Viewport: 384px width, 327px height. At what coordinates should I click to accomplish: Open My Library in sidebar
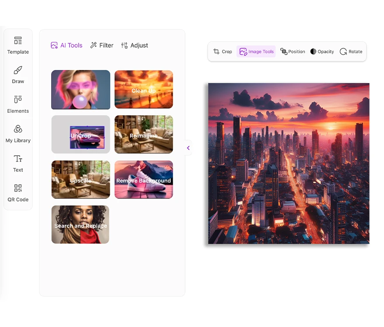[18, 129]
